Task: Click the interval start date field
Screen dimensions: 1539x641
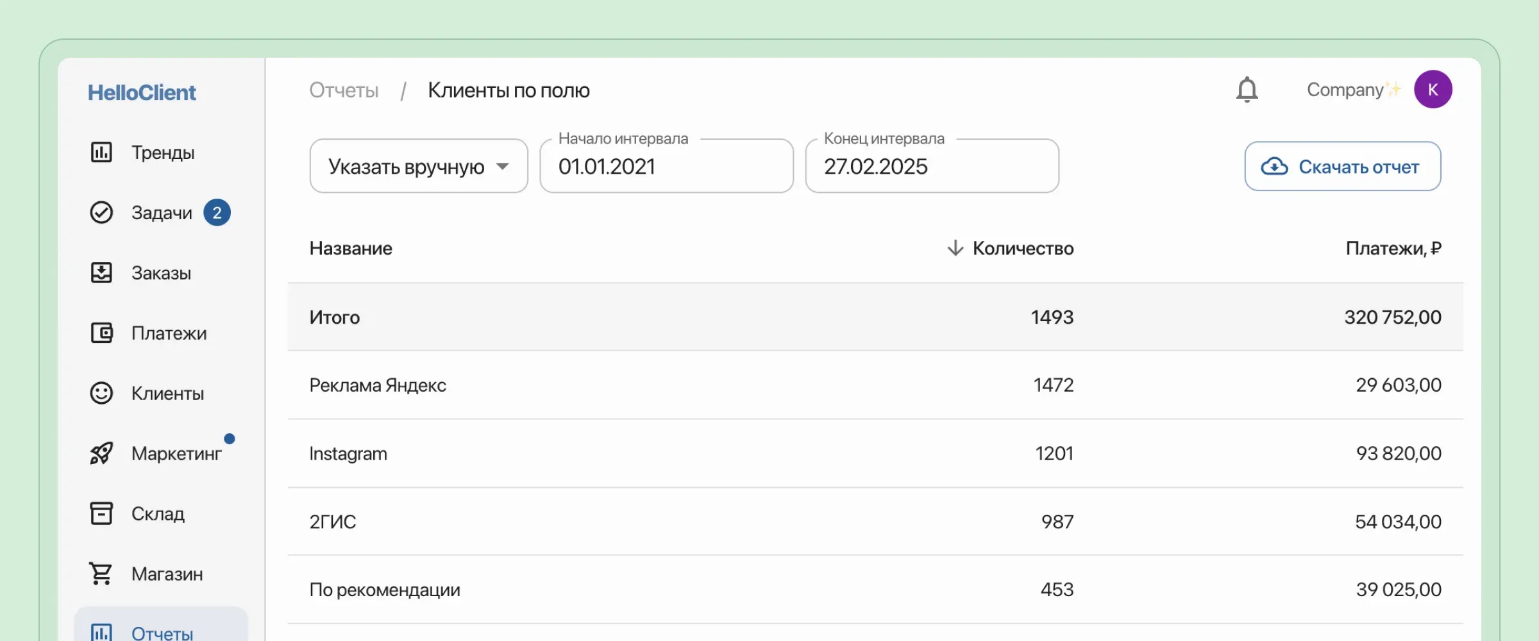Action: [666, 167]
